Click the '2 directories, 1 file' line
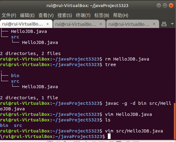Screen dimensions: 176x142 29,98
